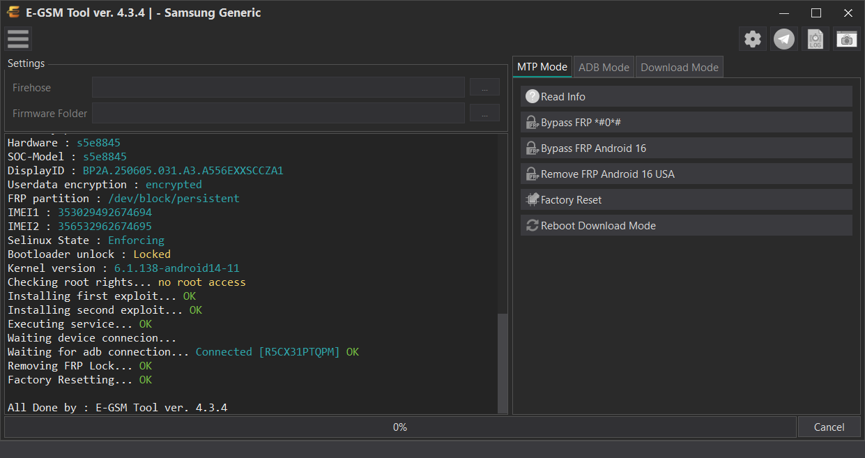This screenshot has width=865, height=458.
Task: Switch to the ADB Mode tab
Action: click(x=604, y=67)
